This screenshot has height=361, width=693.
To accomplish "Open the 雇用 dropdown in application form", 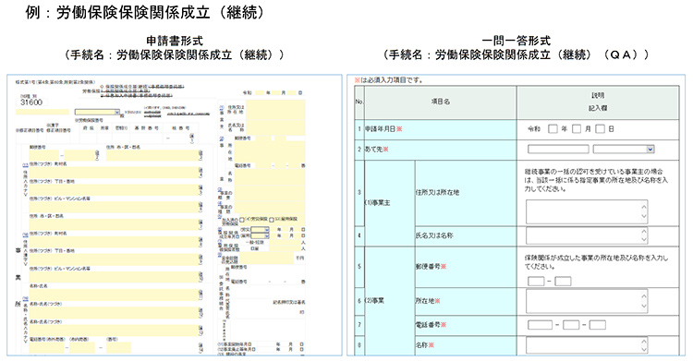I will tap(261, 235).
